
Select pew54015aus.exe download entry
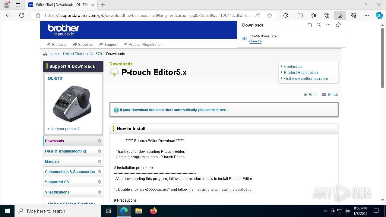point(291,39)
